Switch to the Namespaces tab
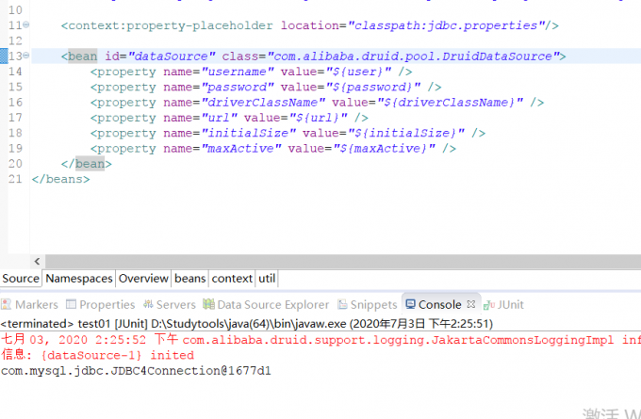Screen dimensions: 641x419 tap(79, 279)
